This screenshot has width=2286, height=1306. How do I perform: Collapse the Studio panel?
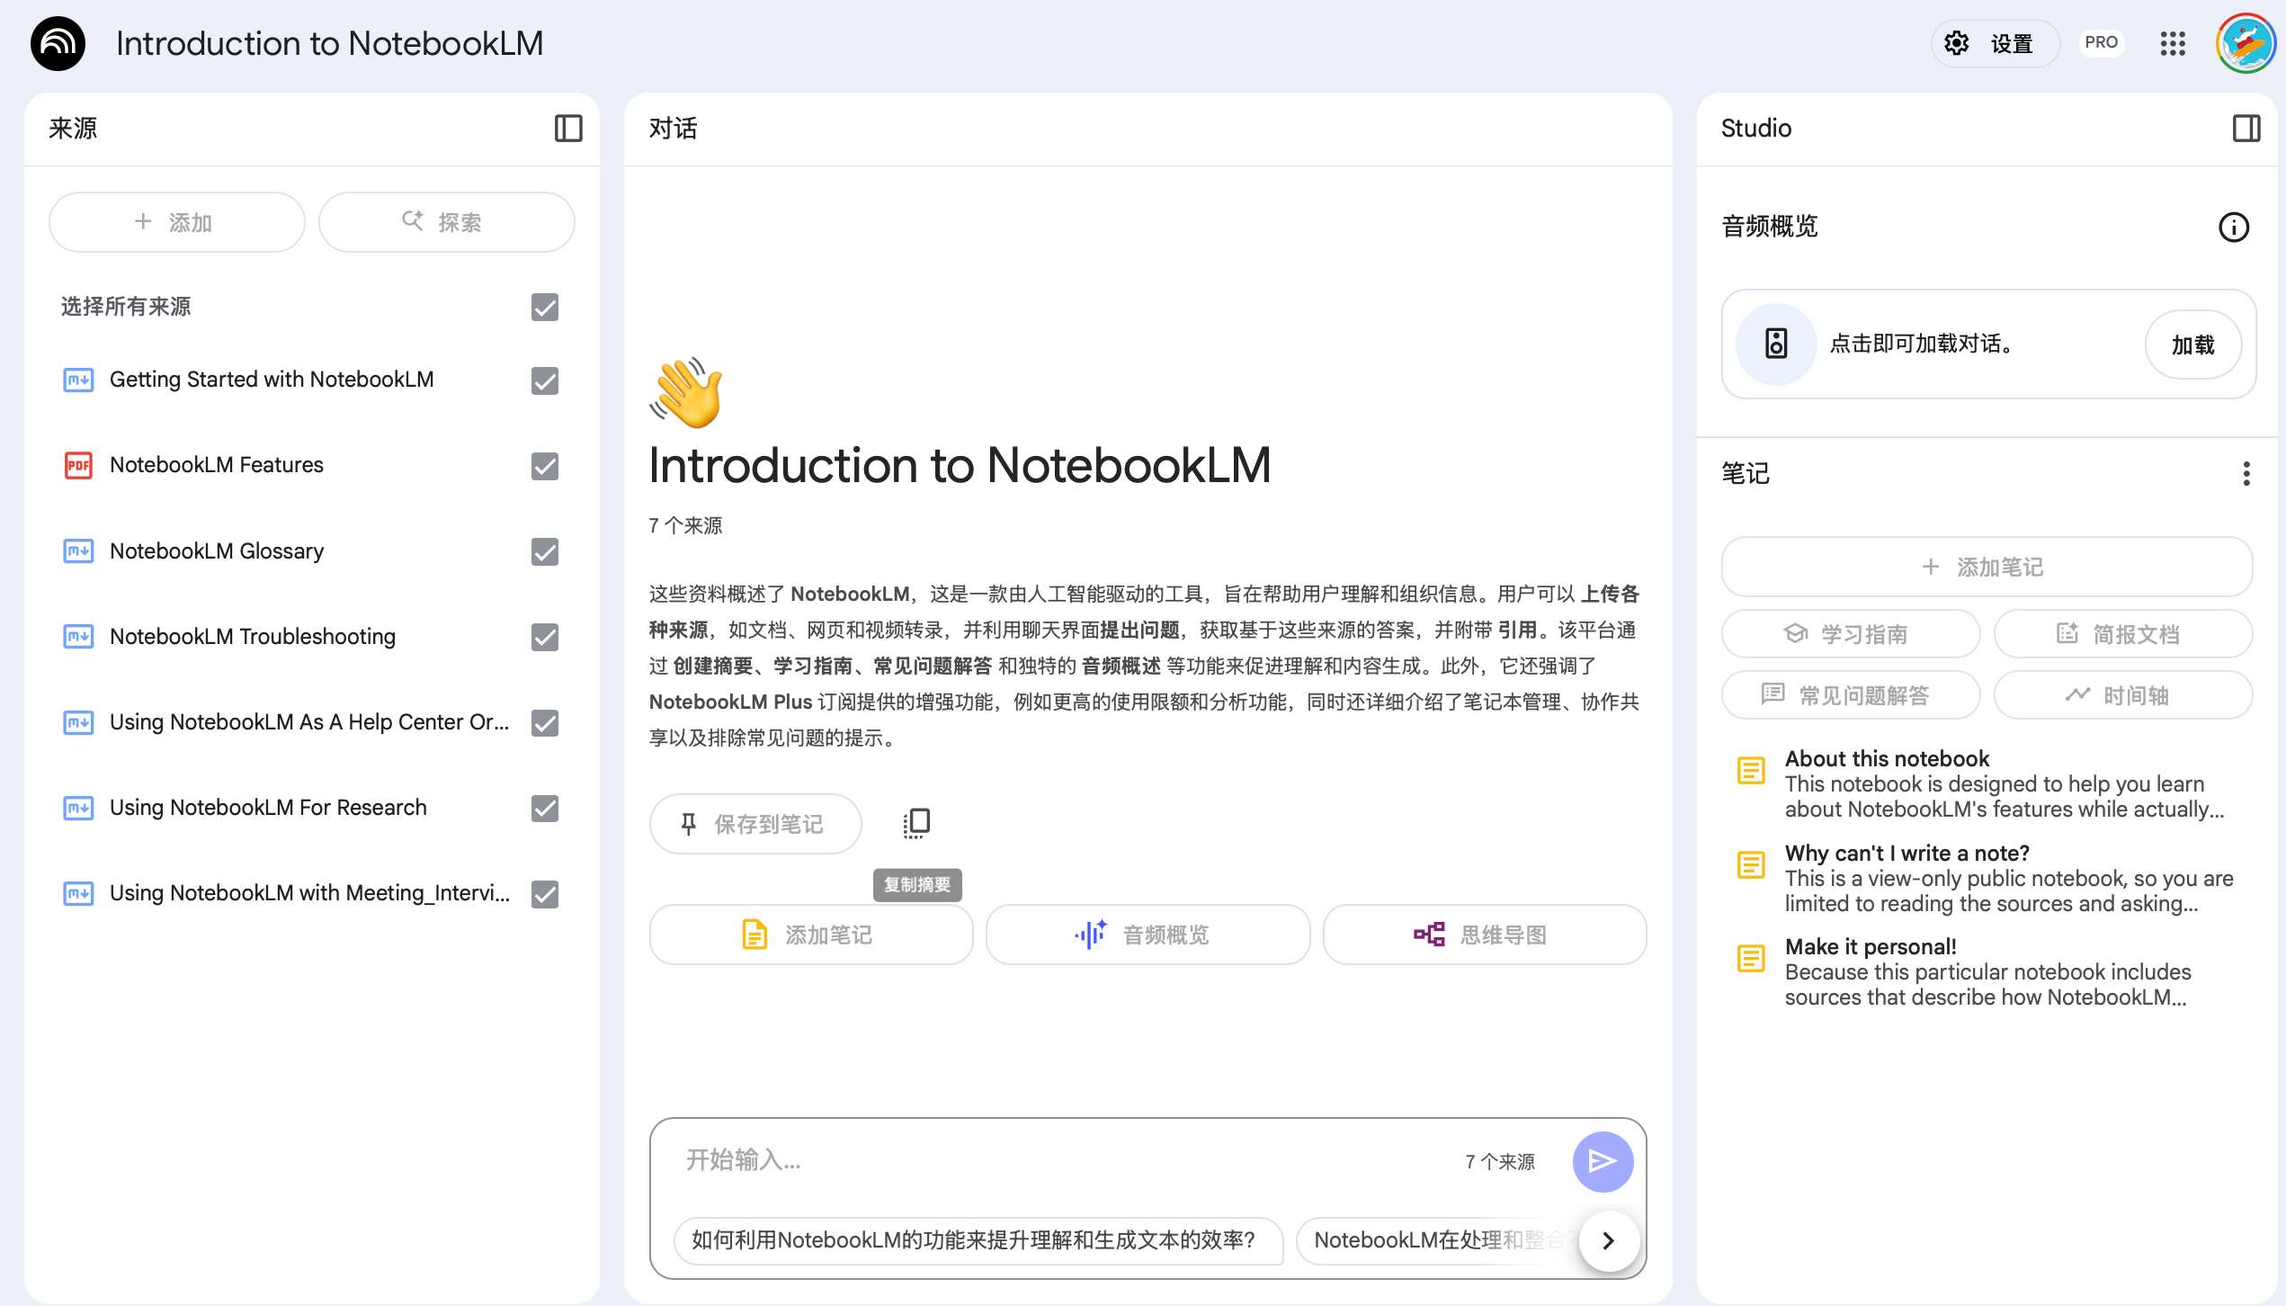point(2246,129)
